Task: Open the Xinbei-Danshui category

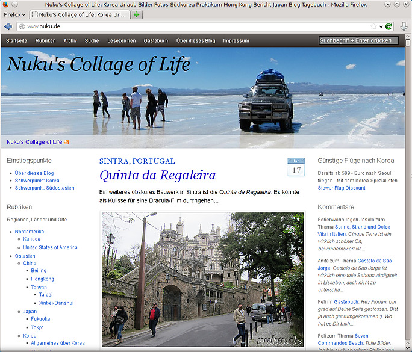Action: 56,303
